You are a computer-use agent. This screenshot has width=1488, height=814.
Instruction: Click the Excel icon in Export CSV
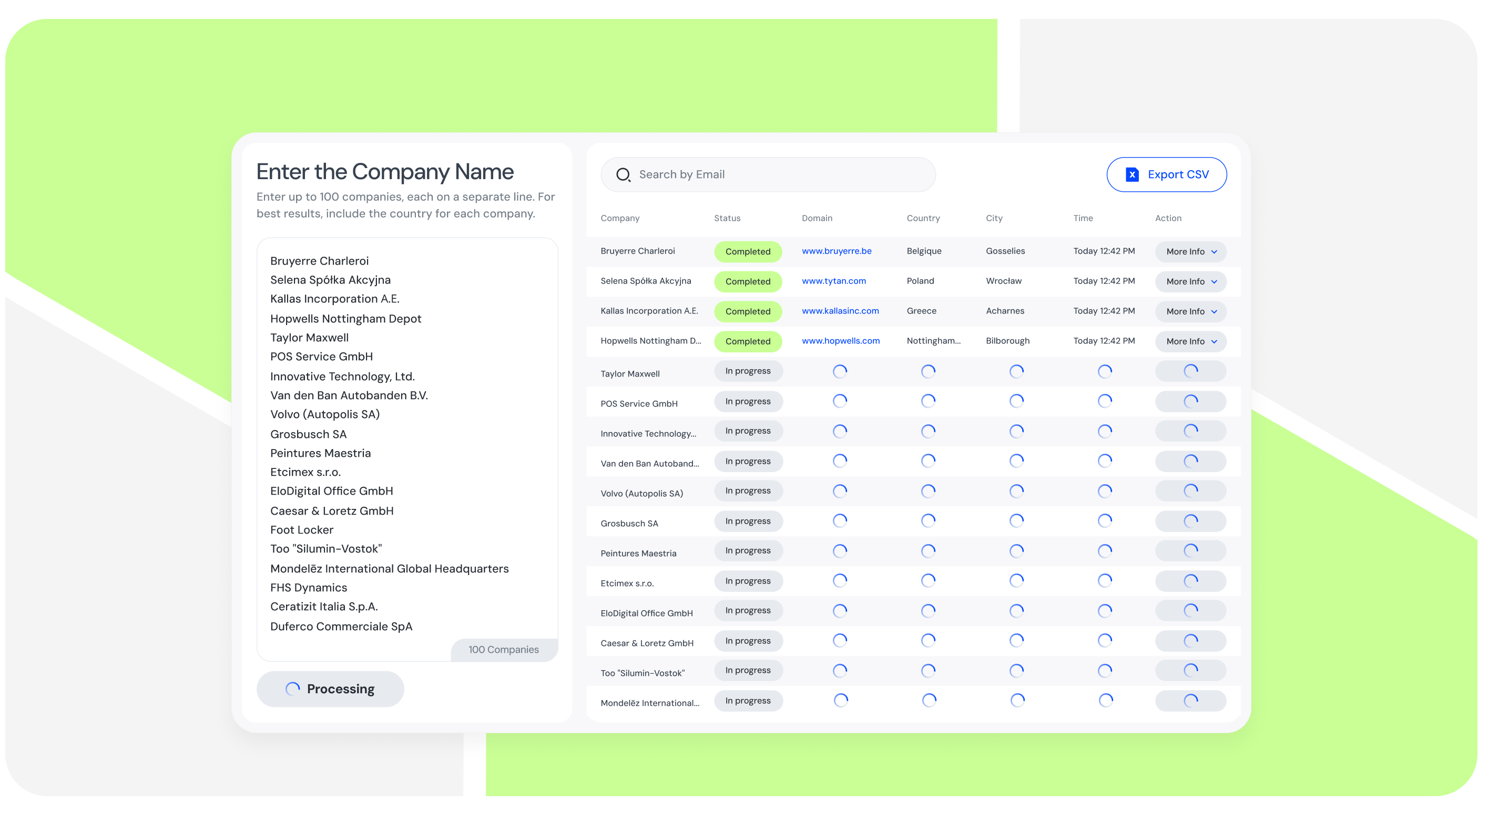[x=1132, y=175]
